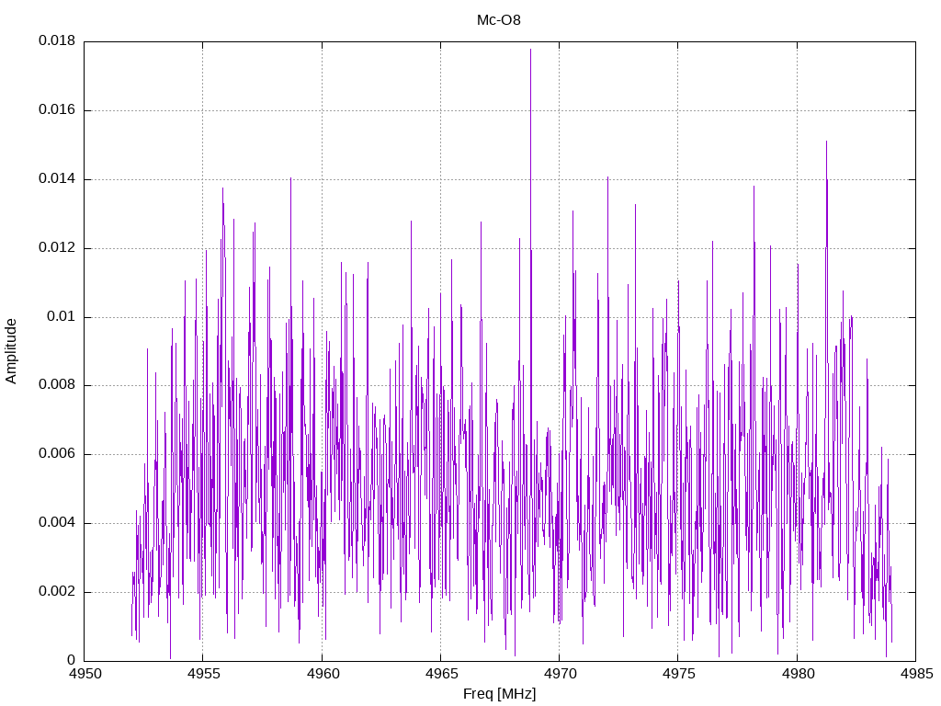Image resolution: width=941 pixels, height=706 pixels.
Task: Select the Amplitude y-axis label
Action: tap(11, 351)
